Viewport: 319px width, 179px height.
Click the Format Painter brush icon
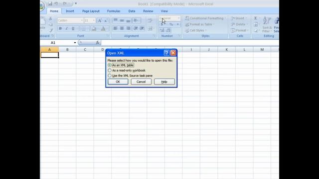point(51,30)
